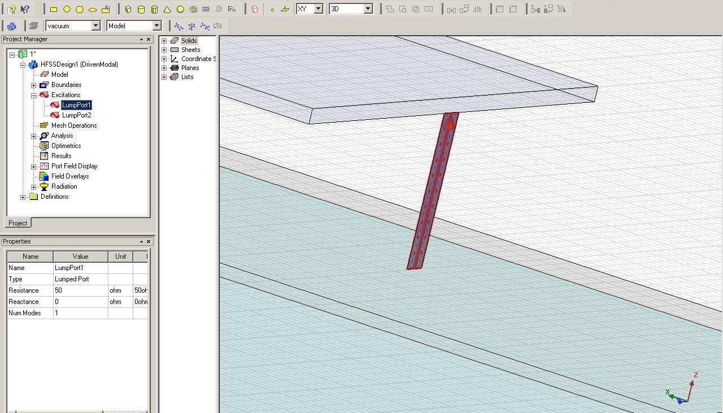The image size is (723, 413).
Task: Select LumpPort2 under Excitations
Action: click(x=76, y=115)
